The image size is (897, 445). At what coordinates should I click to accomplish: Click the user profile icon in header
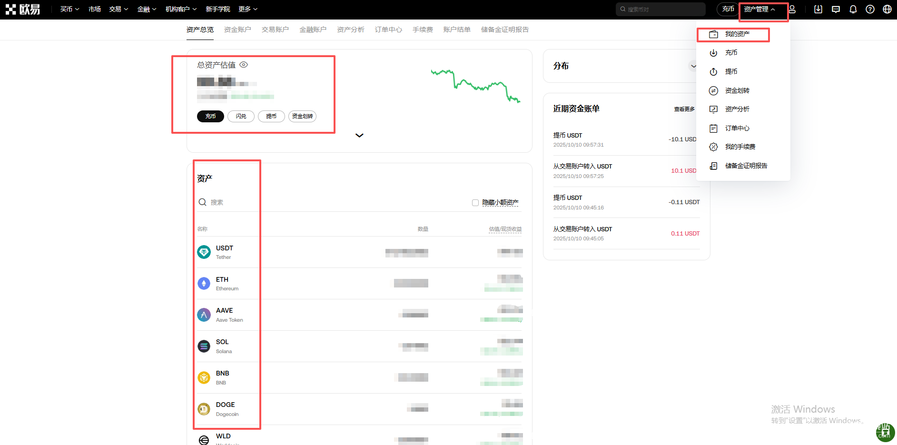pyautogui.click(x=792, y=9)
